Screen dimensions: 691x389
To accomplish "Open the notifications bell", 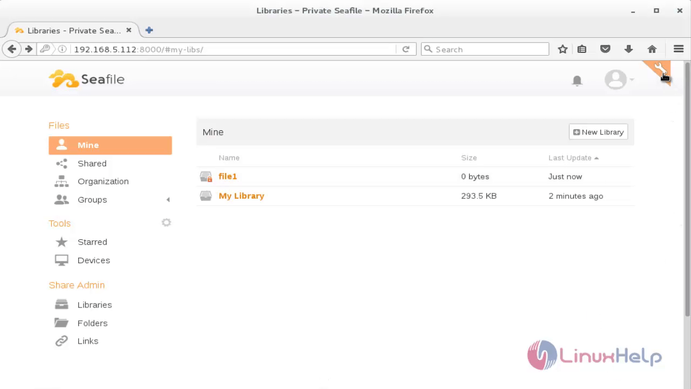I will (577, 81).
